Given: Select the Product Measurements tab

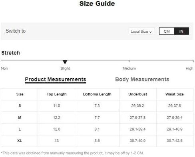Looking at the screenshot, I should point(56,79).
